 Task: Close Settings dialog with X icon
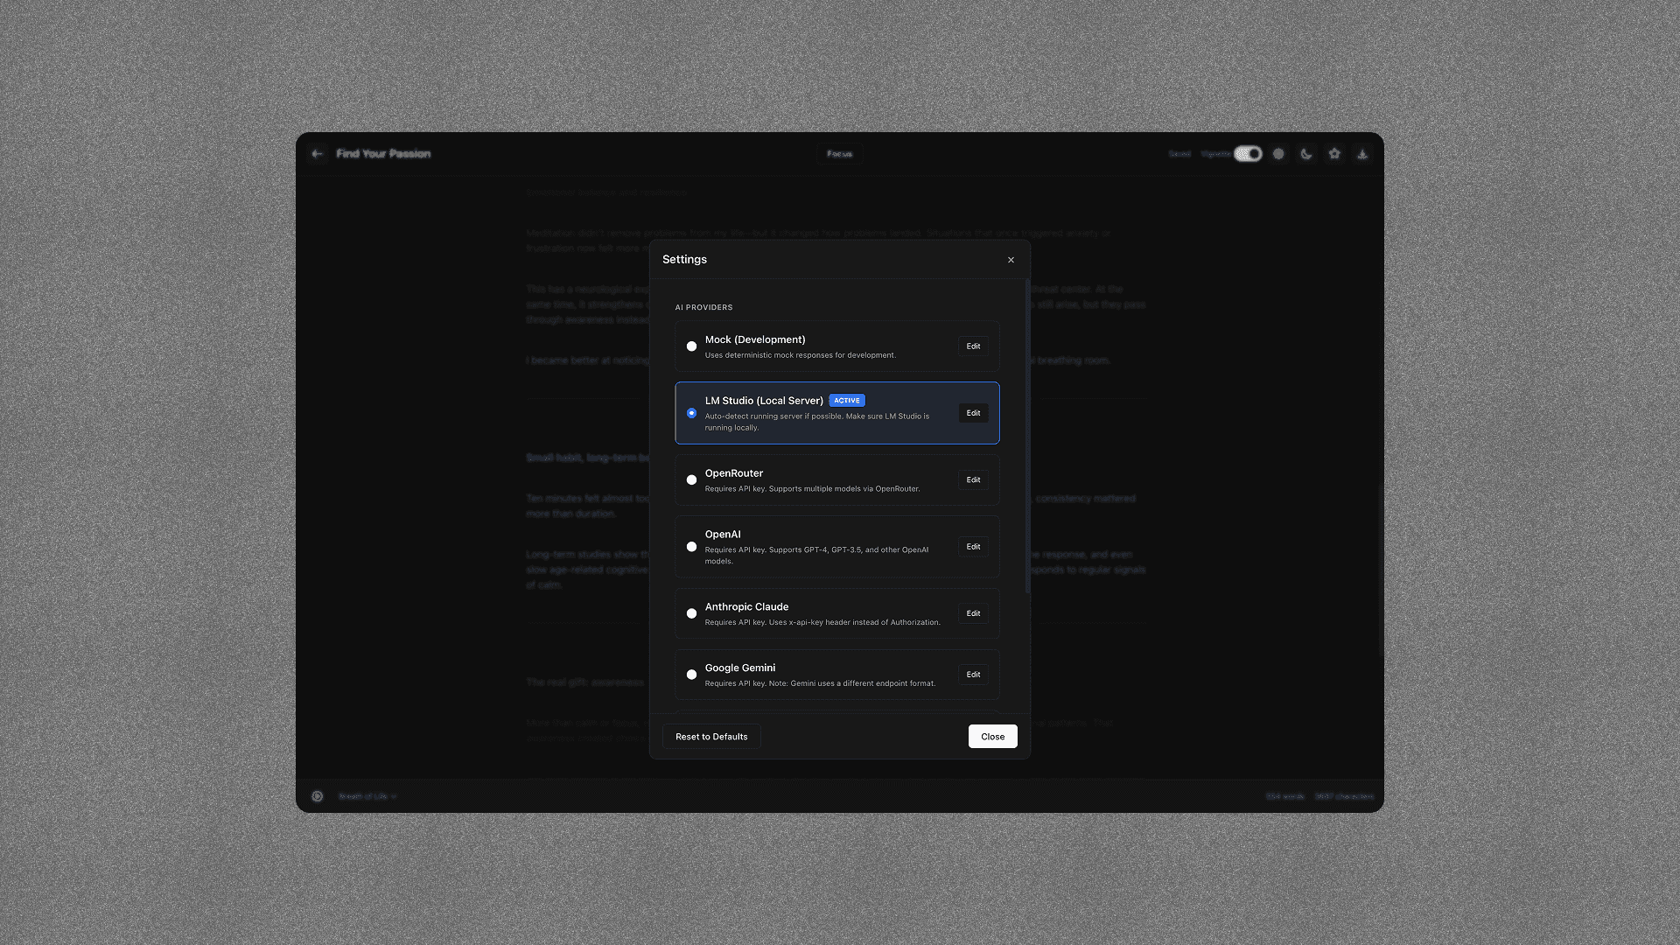pos(1011,260)
